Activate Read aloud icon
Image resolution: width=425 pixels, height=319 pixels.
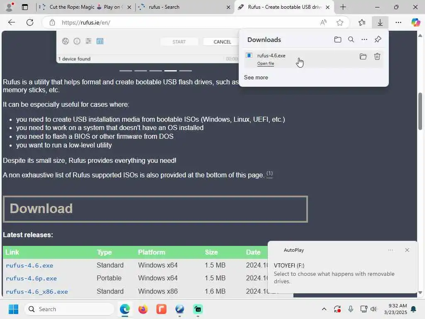[323, 22]
